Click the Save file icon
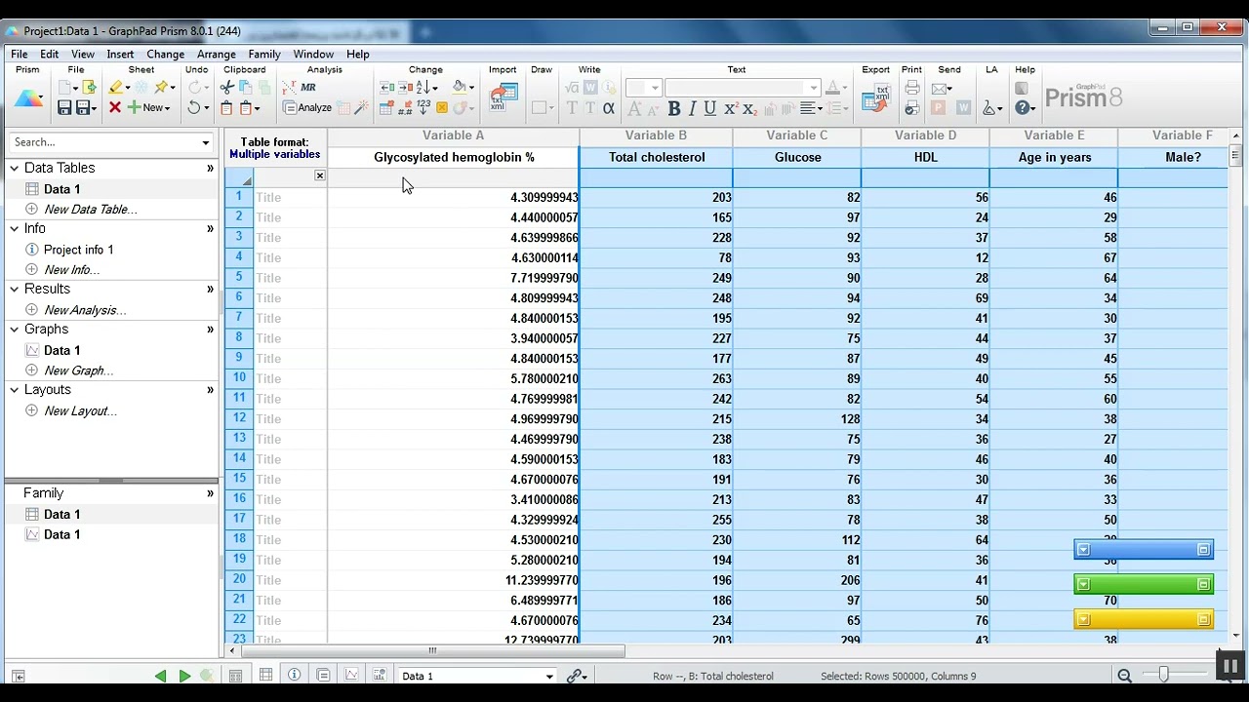The image size is (1249, 702). tap(64, 108)
